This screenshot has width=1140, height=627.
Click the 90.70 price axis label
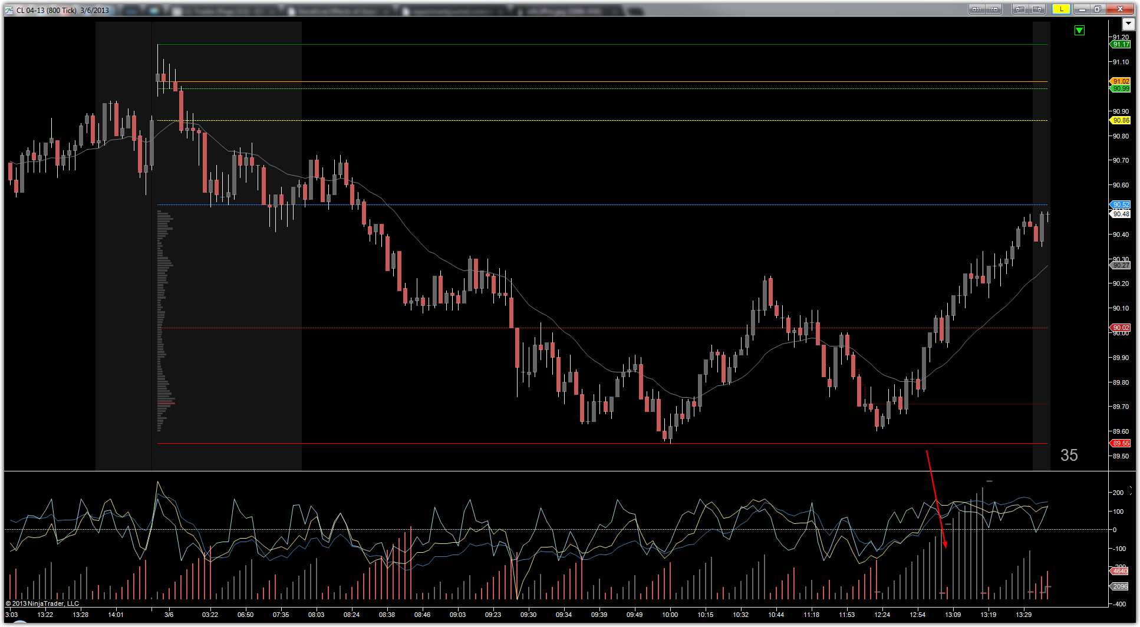[x=1121, y=160]
